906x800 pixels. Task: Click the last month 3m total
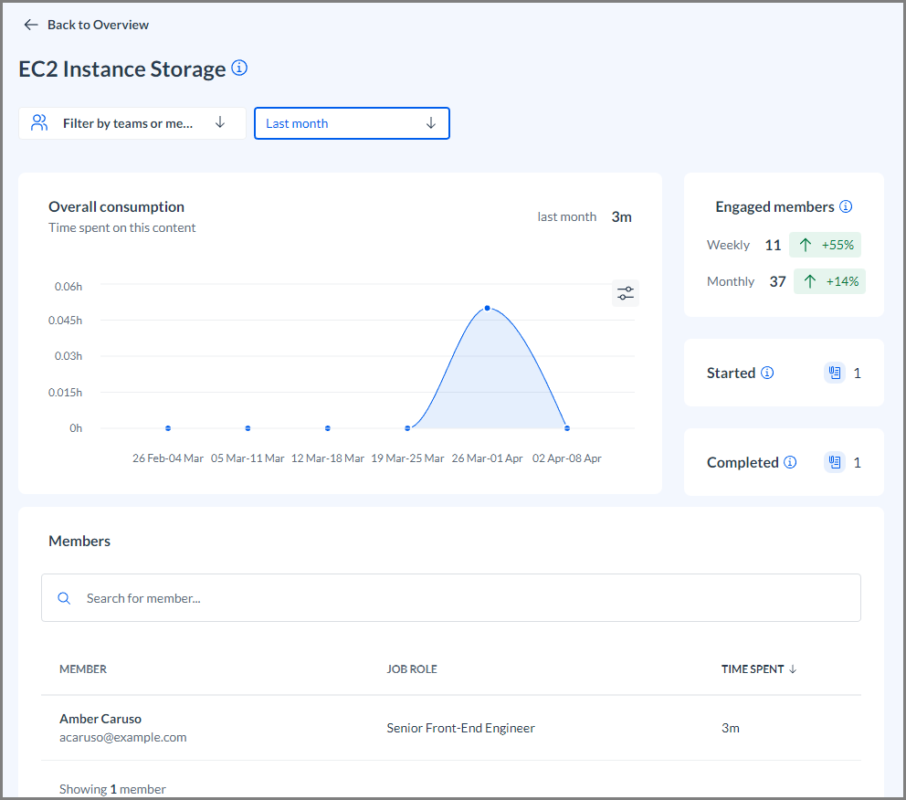tap(621, 216)
